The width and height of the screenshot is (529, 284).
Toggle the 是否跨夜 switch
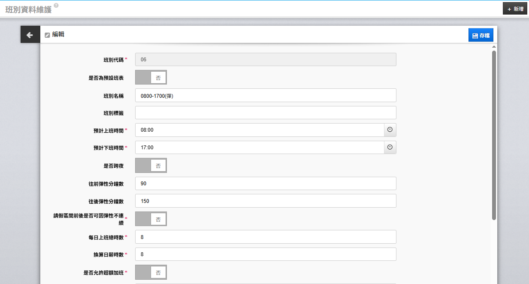pos(151,165)
